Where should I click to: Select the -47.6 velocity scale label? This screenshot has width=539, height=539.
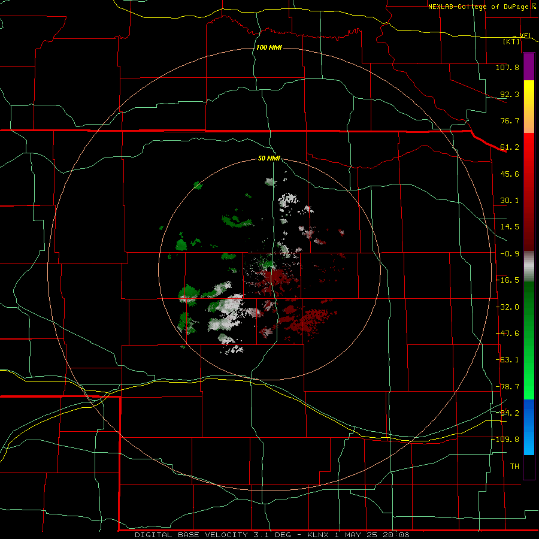click(x=507, y=334)
